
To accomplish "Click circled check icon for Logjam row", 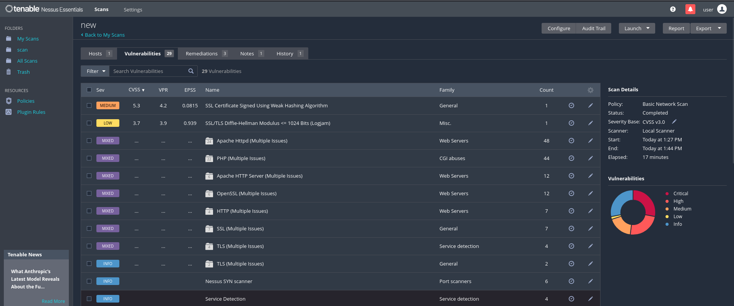I will click(x=571, y=123).
